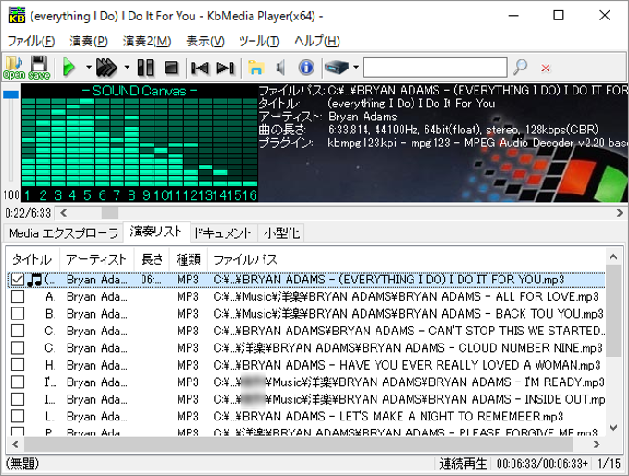Sort by the アーティスト column header
The height and width of the screenshot is (476, 629).
(97, 259)
